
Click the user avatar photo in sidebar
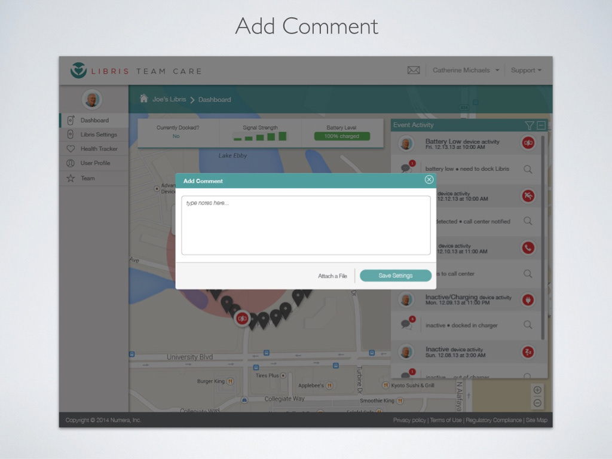[92, 99]
